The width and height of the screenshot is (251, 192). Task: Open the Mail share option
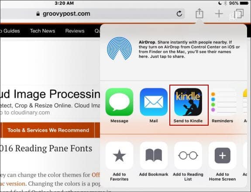coord(154,102)
